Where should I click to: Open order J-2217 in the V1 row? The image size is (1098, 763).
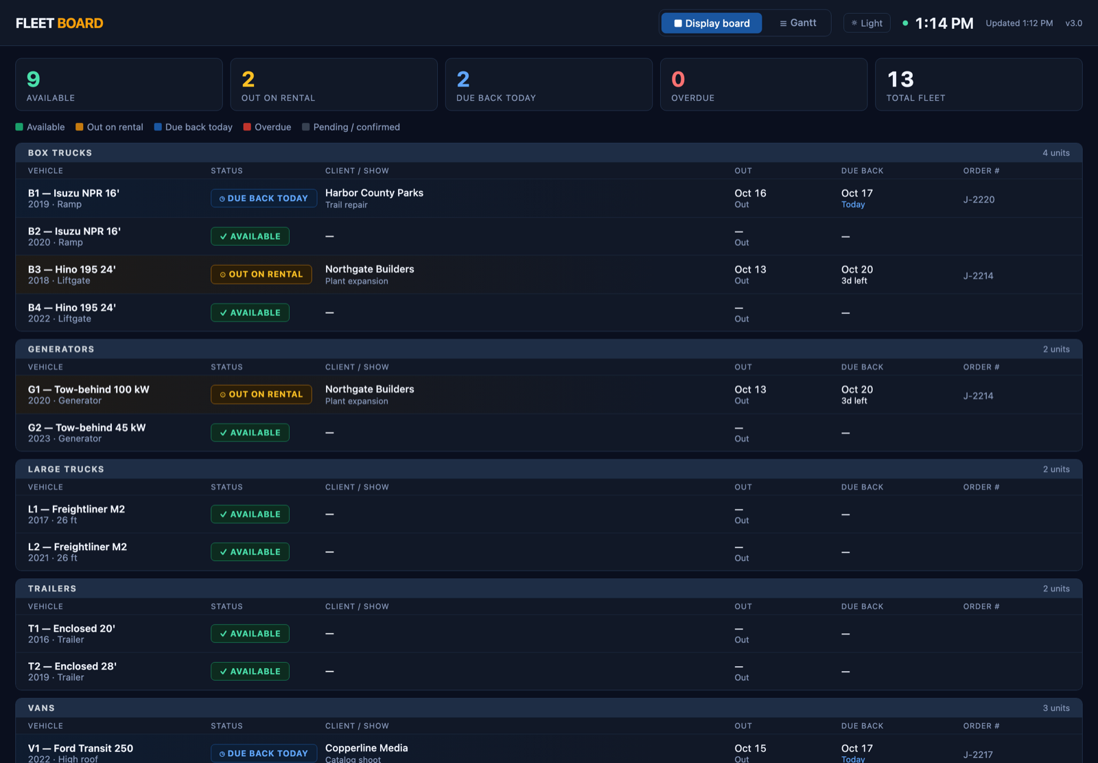point(978,755)
